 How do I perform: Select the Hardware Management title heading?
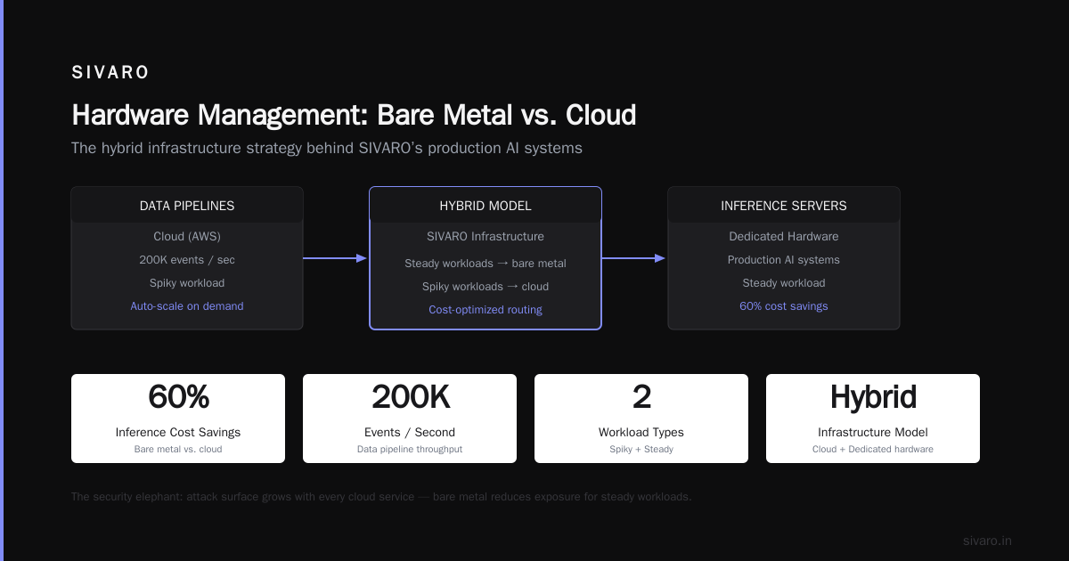pos(354,115)
